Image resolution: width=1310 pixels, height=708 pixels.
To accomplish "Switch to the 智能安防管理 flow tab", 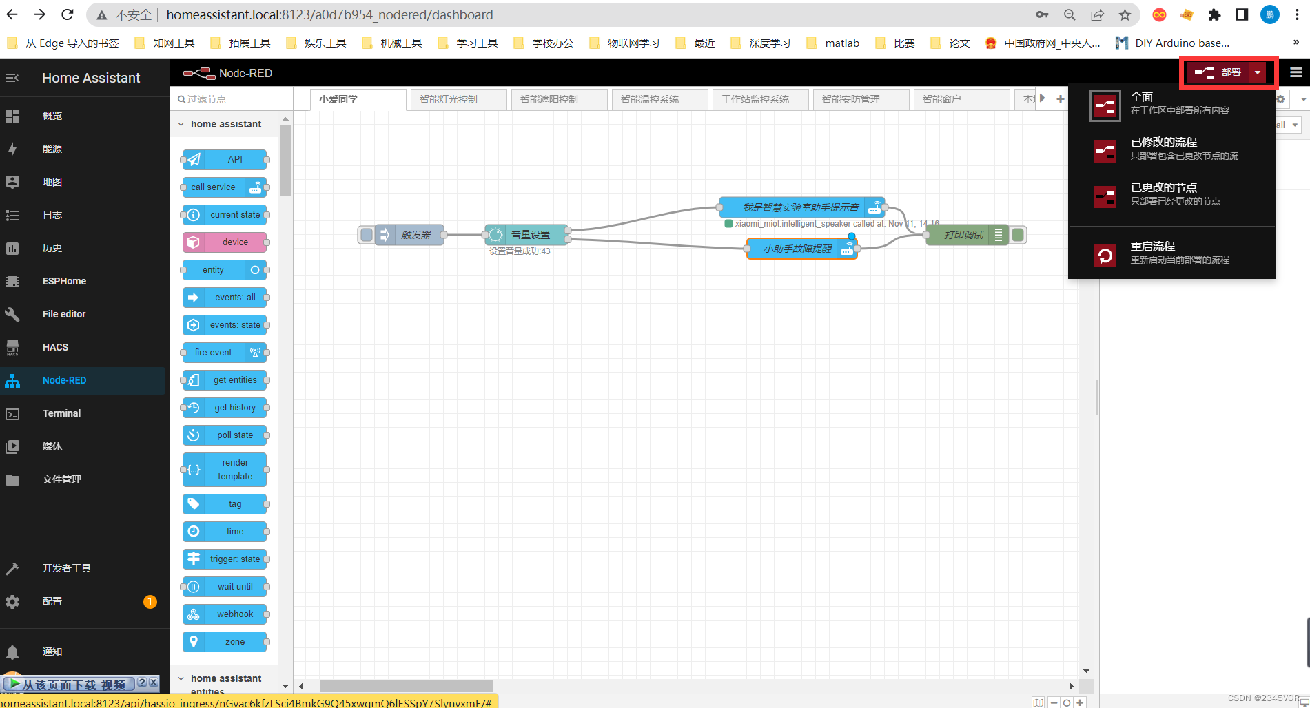I will [861, 99].
